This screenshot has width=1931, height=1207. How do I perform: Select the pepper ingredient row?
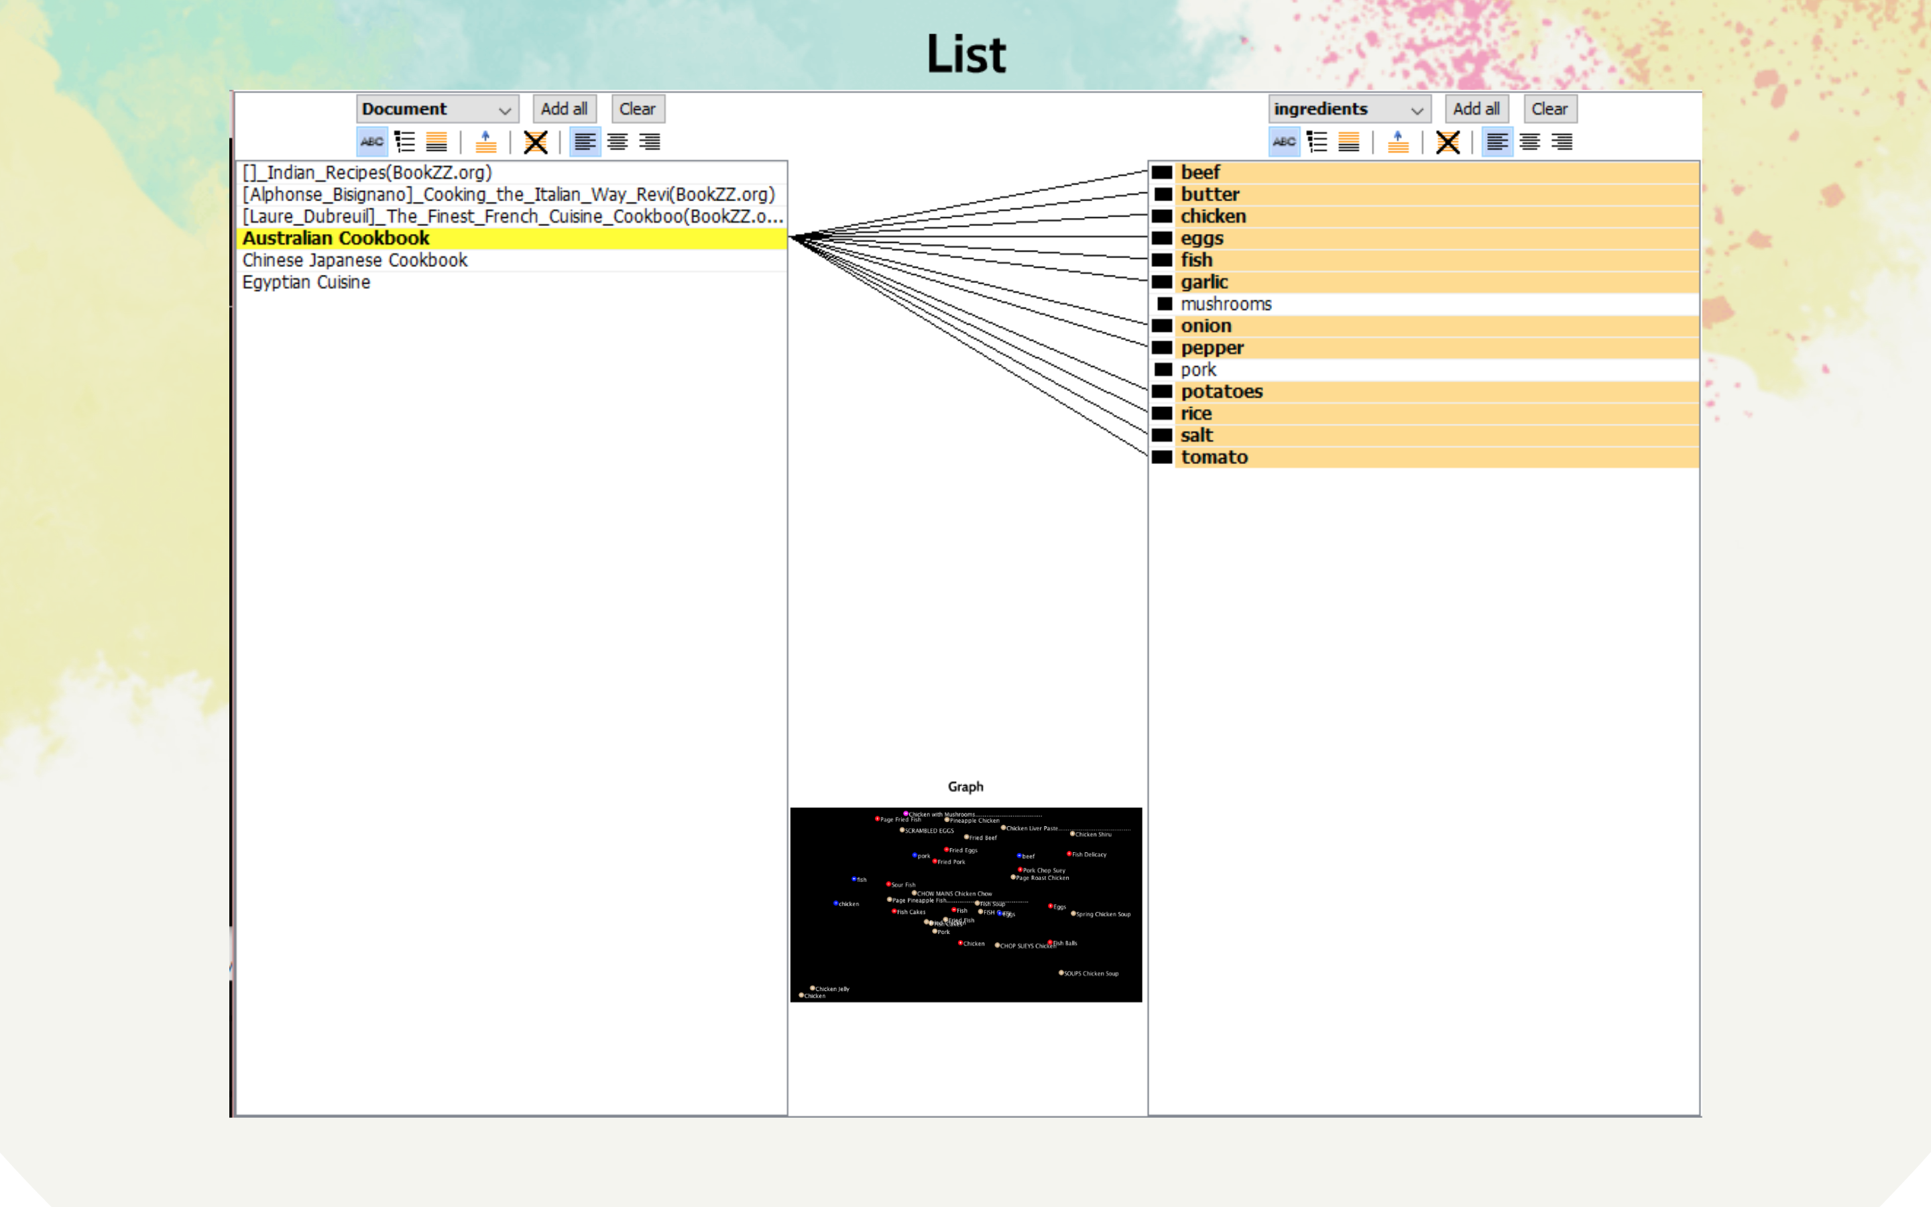tap(1424, 348)
